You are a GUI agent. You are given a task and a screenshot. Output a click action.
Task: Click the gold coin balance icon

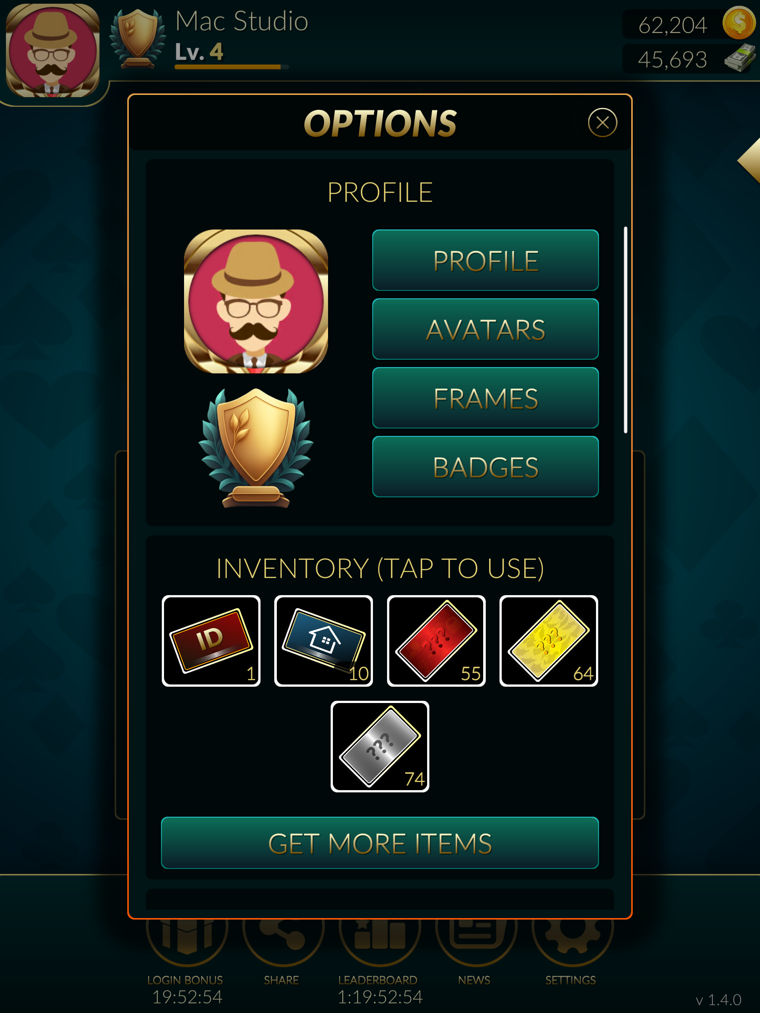point(738,23)
